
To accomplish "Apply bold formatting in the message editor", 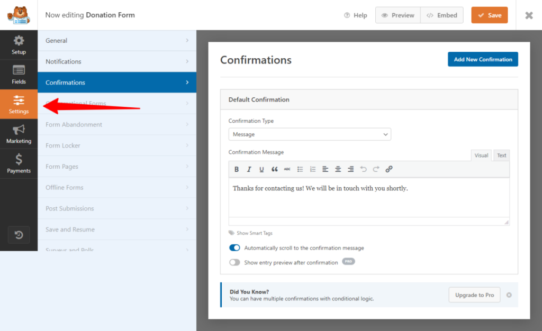I will pyautogui.click(x=237, y=169).
